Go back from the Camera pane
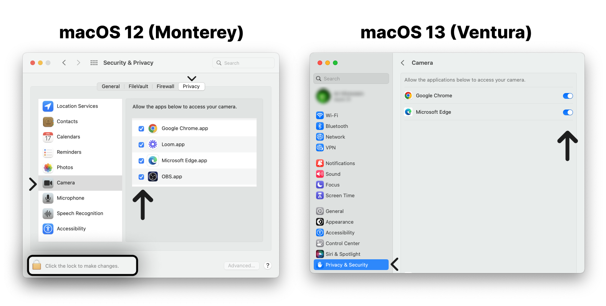Viewport: 606px width, 306px height. point(402,63)
